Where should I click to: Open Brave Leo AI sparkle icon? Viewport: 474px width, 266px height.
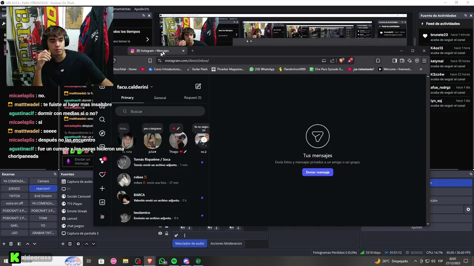tap(410, 61)
